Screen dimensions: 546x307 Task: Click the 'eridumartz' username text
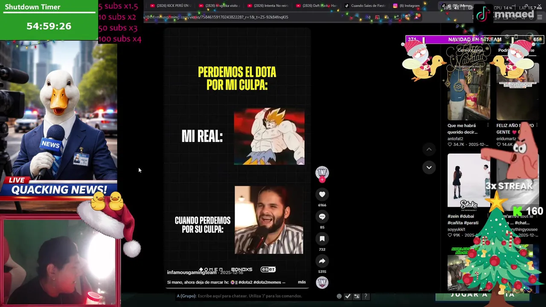pos(506,139)
